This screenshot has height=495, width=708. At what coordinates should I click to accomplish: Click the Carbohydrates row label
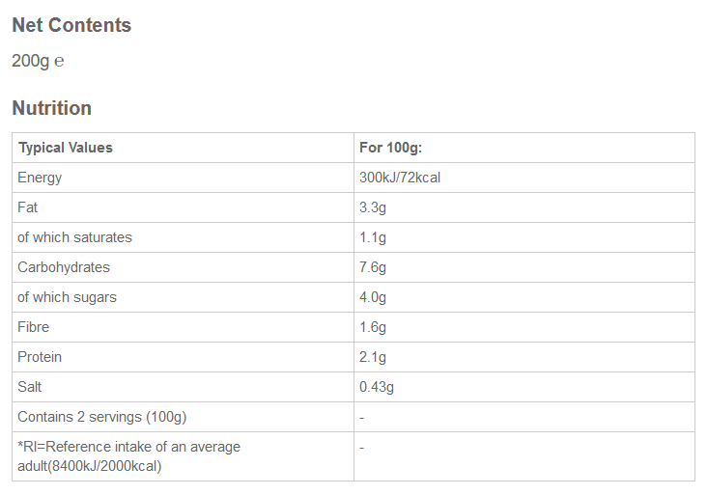coord(64,267)
